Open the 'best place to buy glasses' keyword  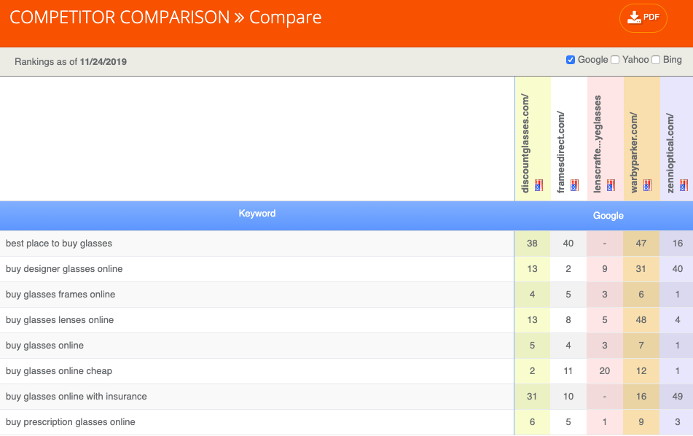point(59,244)
